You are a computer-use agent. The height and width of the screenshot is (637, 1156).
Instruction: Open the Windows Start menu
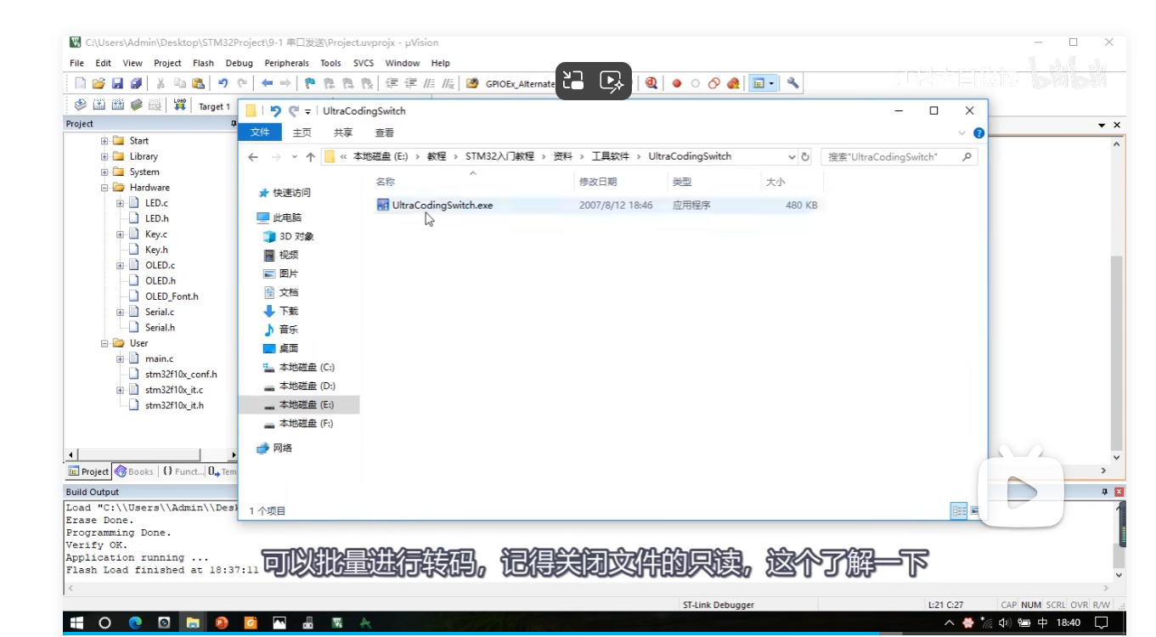(77, 623)
